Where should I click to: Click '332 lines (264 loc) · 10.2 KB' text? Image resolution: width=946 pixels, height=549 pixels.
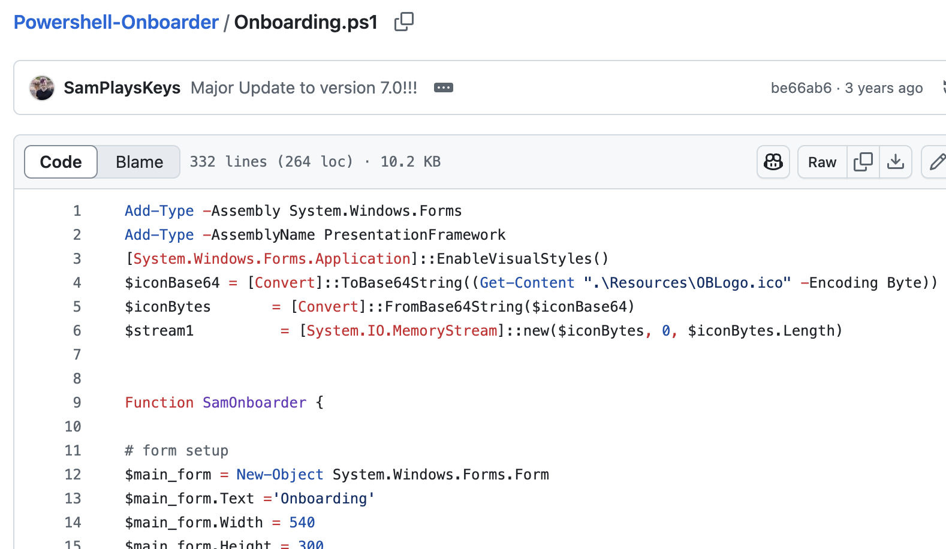pyautogui.click(x=315, y=162)
